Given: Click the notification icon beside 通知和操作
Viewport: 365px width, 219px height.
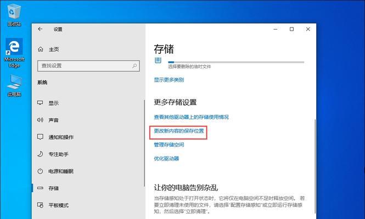Looking at the screenshot, I should (40, 137).
